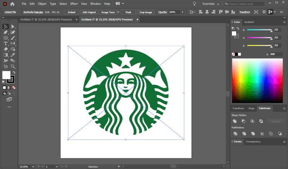288x169 pixels.
Task: Open the Object menu
Action: [42, 4]
